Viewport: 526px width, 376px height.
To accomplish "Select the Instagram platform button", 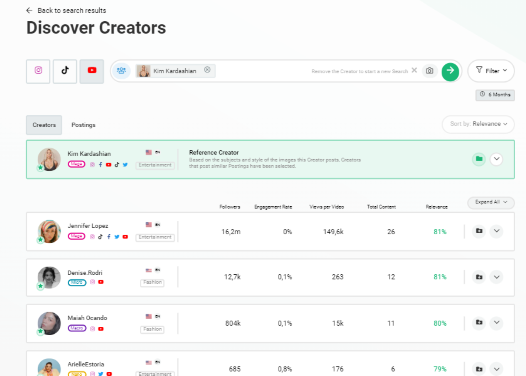I will click(38, 71).
